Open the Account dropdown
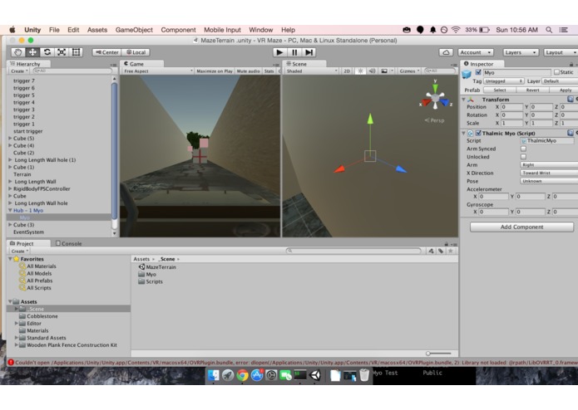The width and height of the screenshot is (578, 410). 476,52
